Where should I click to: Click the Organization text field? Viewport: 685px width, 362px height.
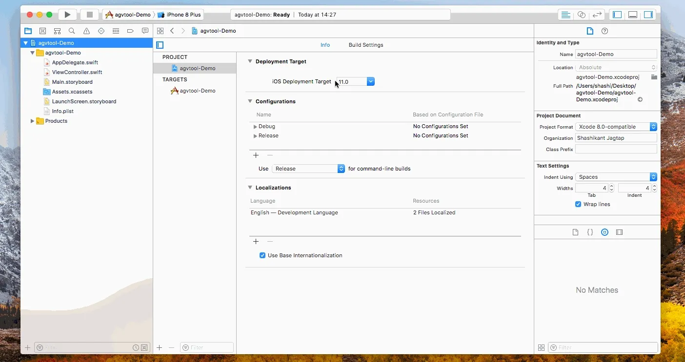[x=616, y=138]
